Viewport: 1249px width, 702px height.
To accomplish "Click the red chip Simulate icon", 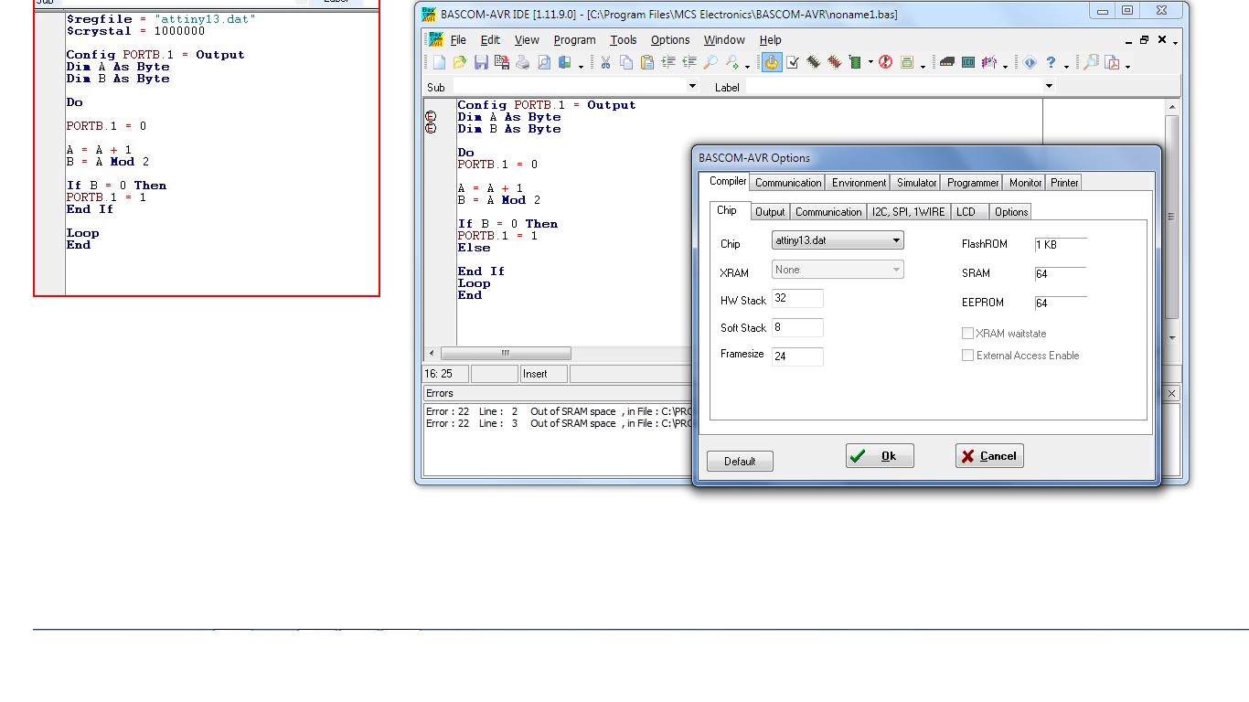I will click(834, 62).
